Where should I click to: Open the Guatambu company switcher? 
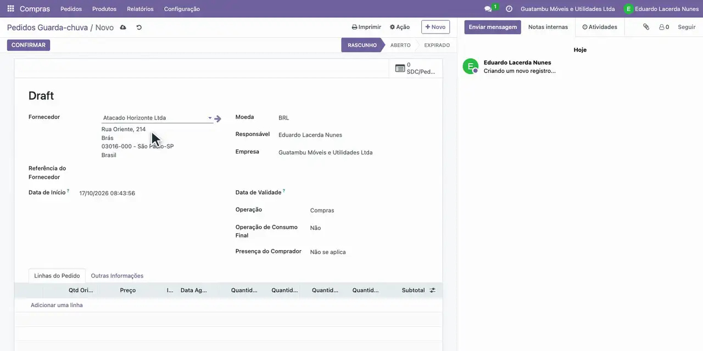(568, 9)
